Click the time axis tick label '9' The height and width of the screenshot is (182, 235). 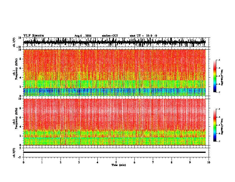pos(190,162)
